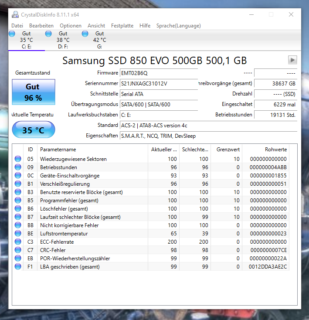Click the total writes value 38637 GB
The height and width of the screenshot is (320, 309).
tap(275, 83)
